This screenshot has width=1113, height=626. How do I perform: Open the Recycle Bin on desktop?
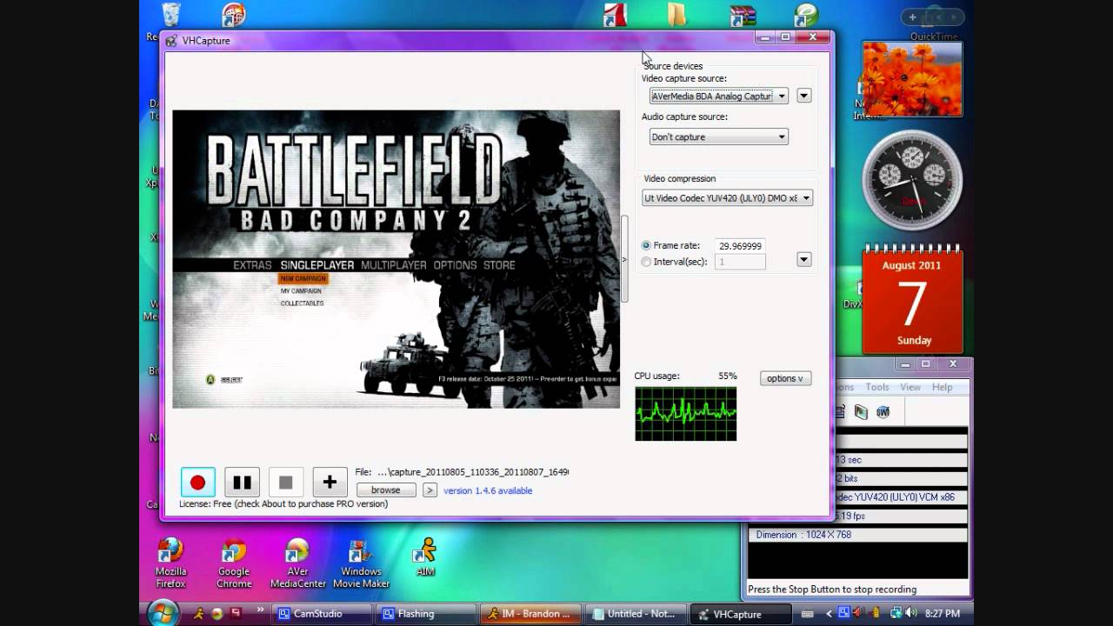coord(170,15)
